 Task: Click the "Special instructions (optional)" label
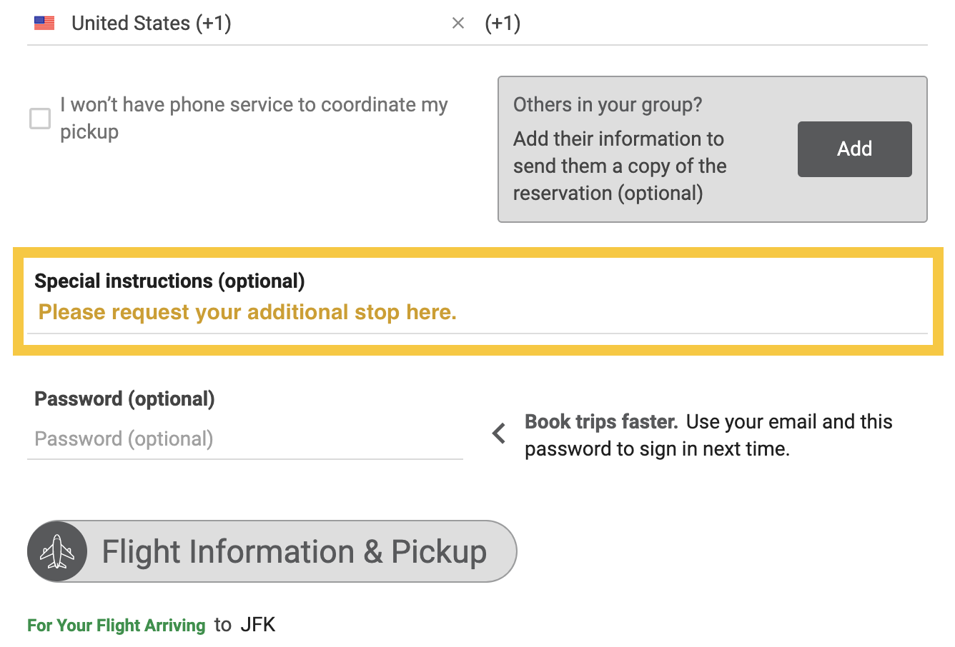[x=169, y=281]
